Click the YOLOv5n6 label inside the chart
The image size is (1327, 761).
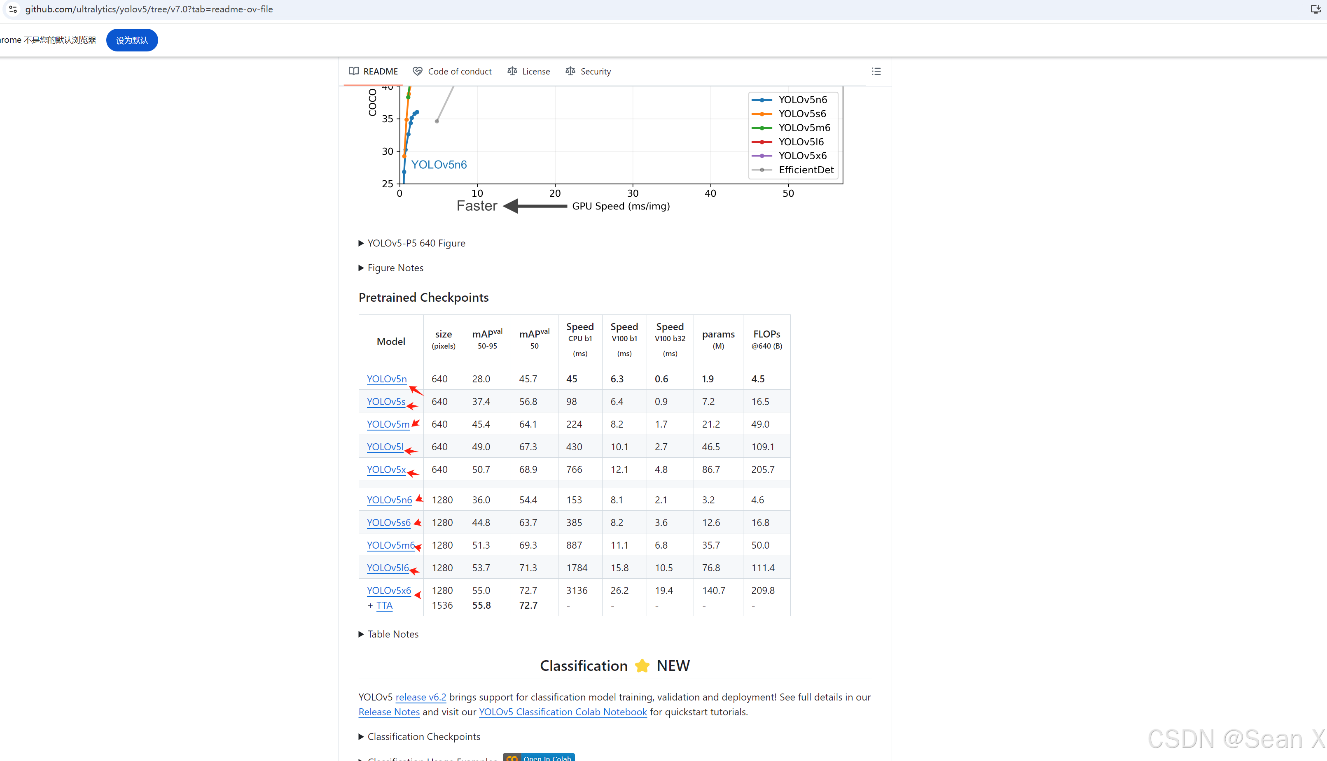(439, 165)
